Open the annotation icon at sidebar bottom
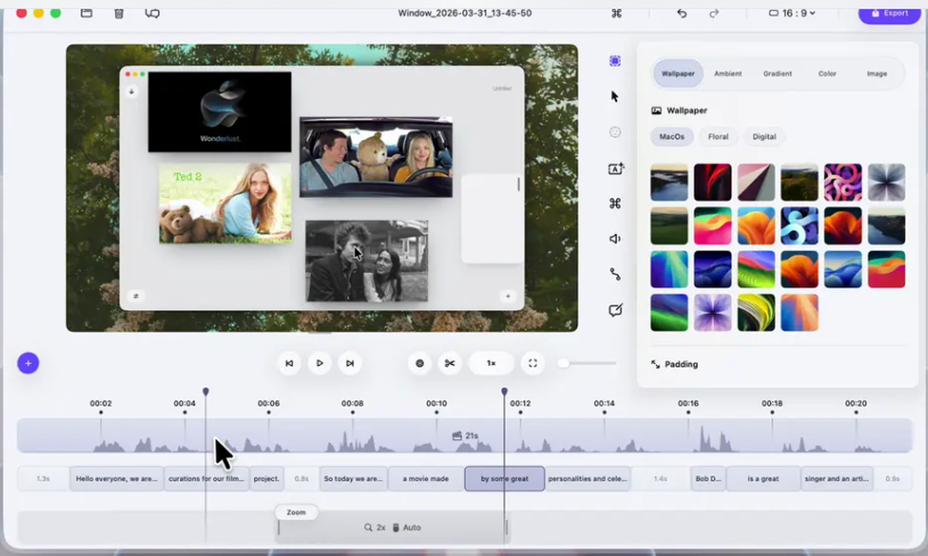 pos(615,310)
